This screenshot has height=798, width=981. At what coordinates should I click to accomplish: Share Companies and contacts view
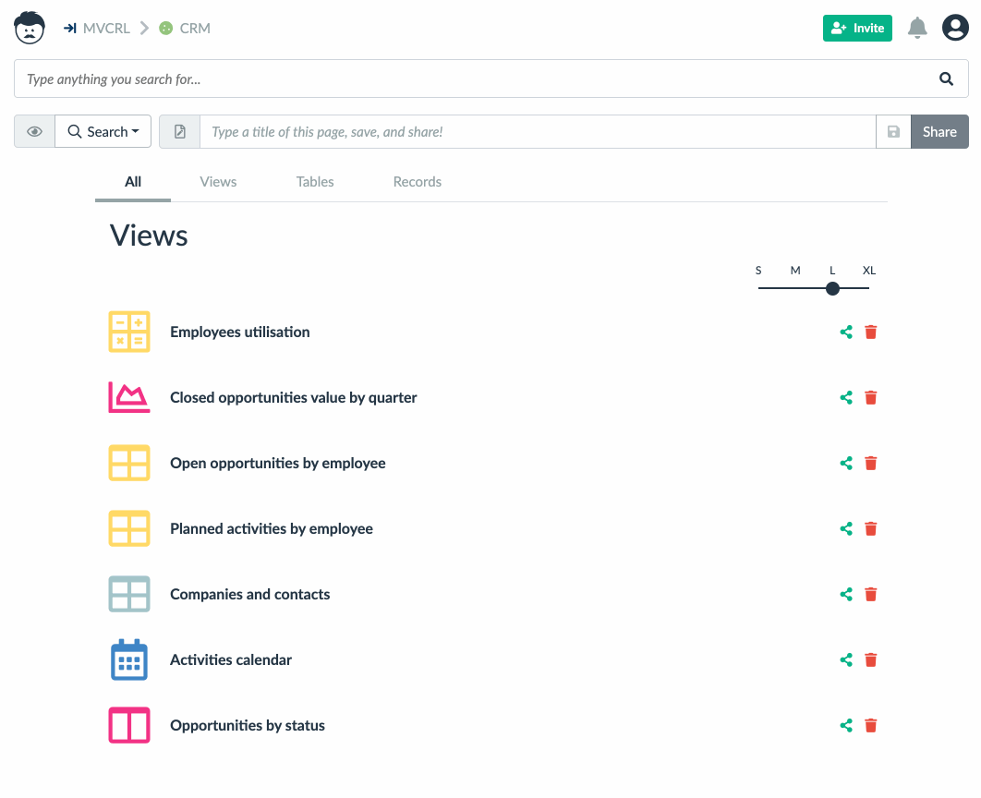(846, 594)
